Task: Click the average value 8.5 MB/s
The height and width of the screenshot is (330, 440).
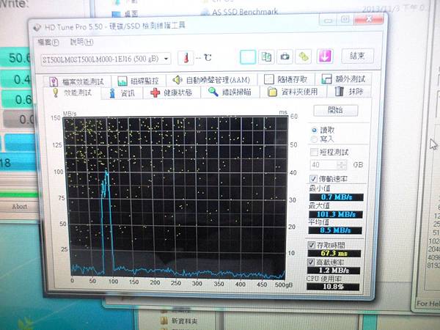Action: [x=335, y=231]
